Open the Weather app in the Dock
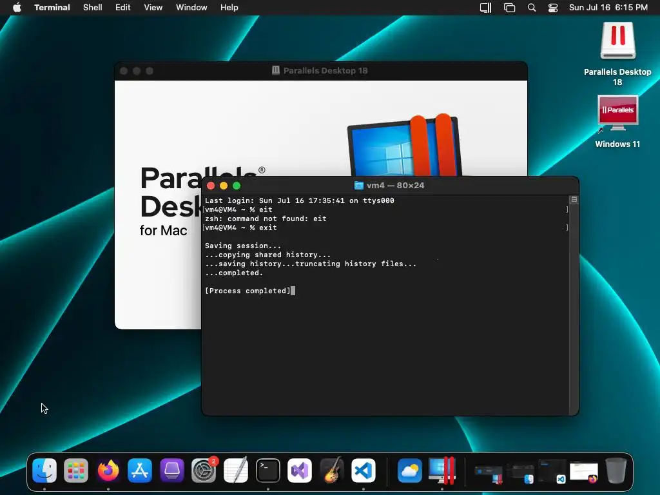Screen dimensions: 660x495 [409, 470]
